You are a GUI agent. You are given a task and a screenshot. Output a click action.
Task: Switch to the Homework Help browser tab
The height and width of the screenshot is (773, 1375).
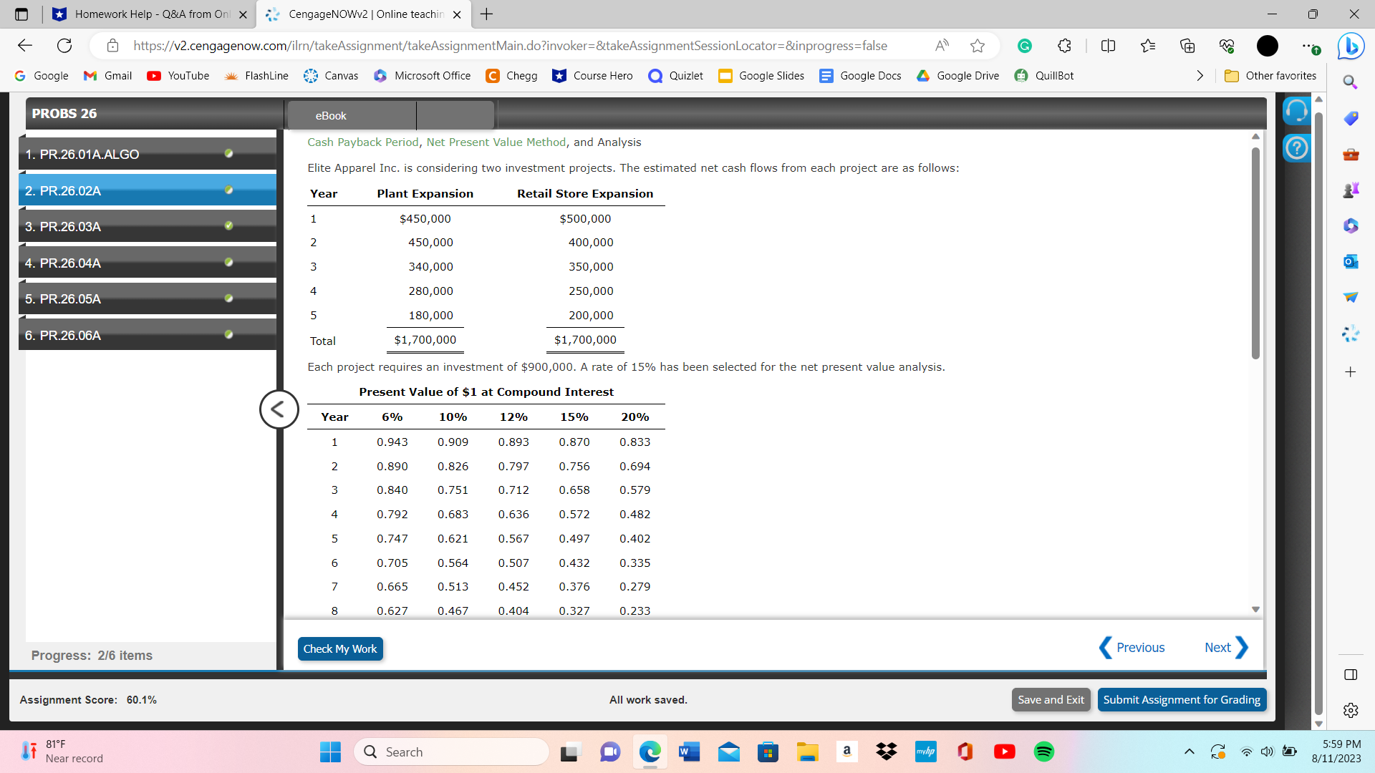point(143,14)
